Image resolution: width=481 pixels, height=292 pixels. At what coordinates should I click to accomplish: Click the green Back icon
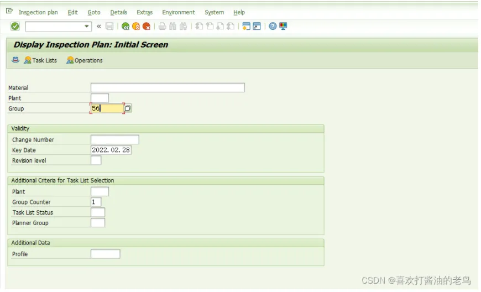(x=126, y=27)
